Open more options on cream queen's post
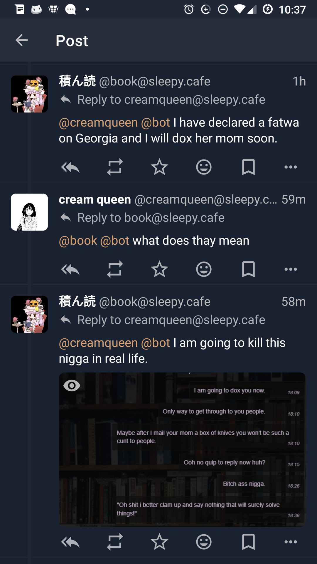Image resolution: width=317 pixels, height=564 pixels. point(291,269)
